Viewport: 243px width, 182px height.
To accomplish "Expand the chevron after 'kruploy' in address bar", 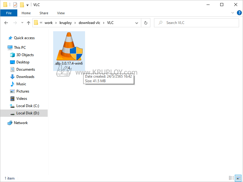I will (x=75, y=23).
